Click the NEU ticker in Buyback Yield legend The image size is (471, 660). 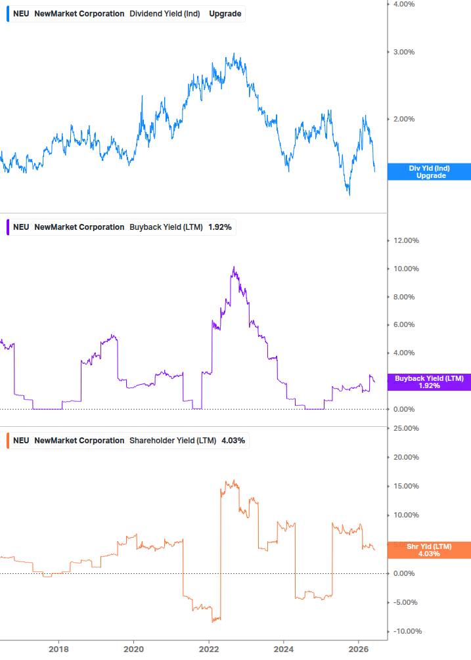coord(21,227)
